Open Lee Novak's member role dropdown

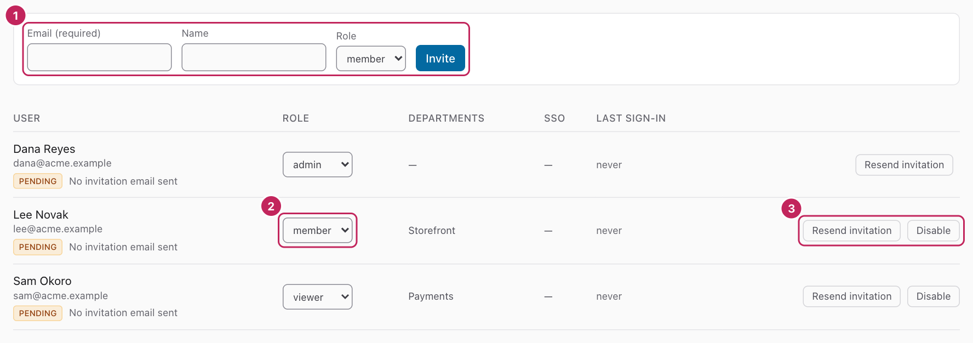(318, 230)
